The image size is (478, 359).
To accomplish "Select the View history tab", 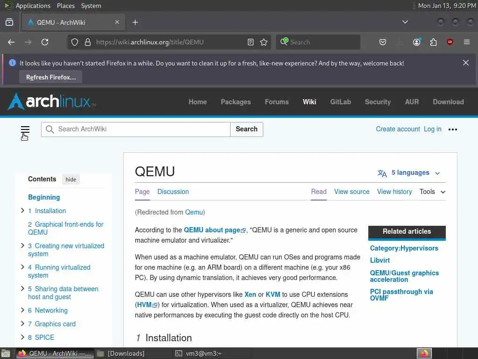I will [394, 192].
